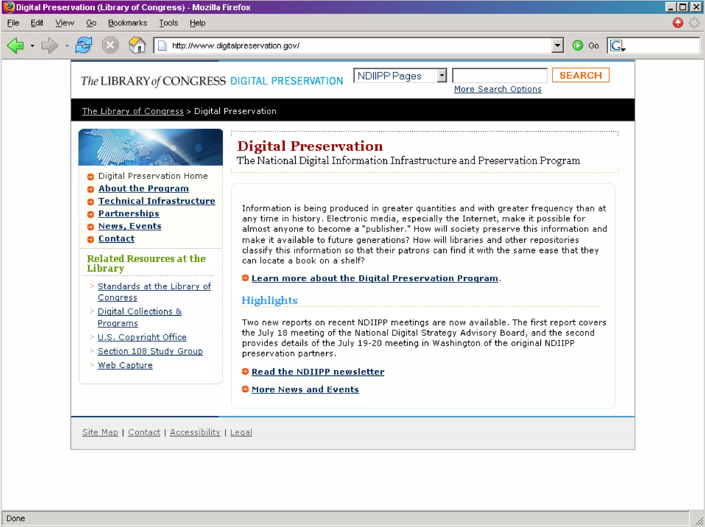Viewport: 705px width, 527px height.
Task: Click the Firefox activity throbber icon
Action: (694, 23)
